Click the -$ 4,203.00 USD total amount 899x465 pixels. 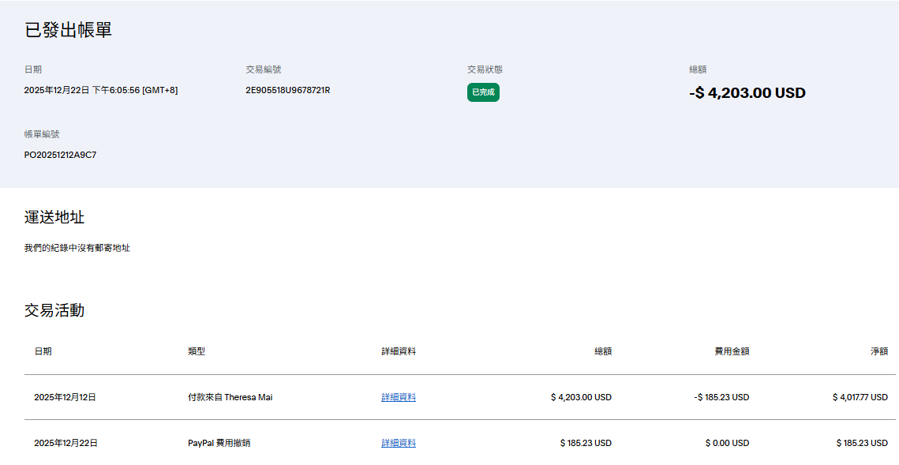[x=747, y=93]
